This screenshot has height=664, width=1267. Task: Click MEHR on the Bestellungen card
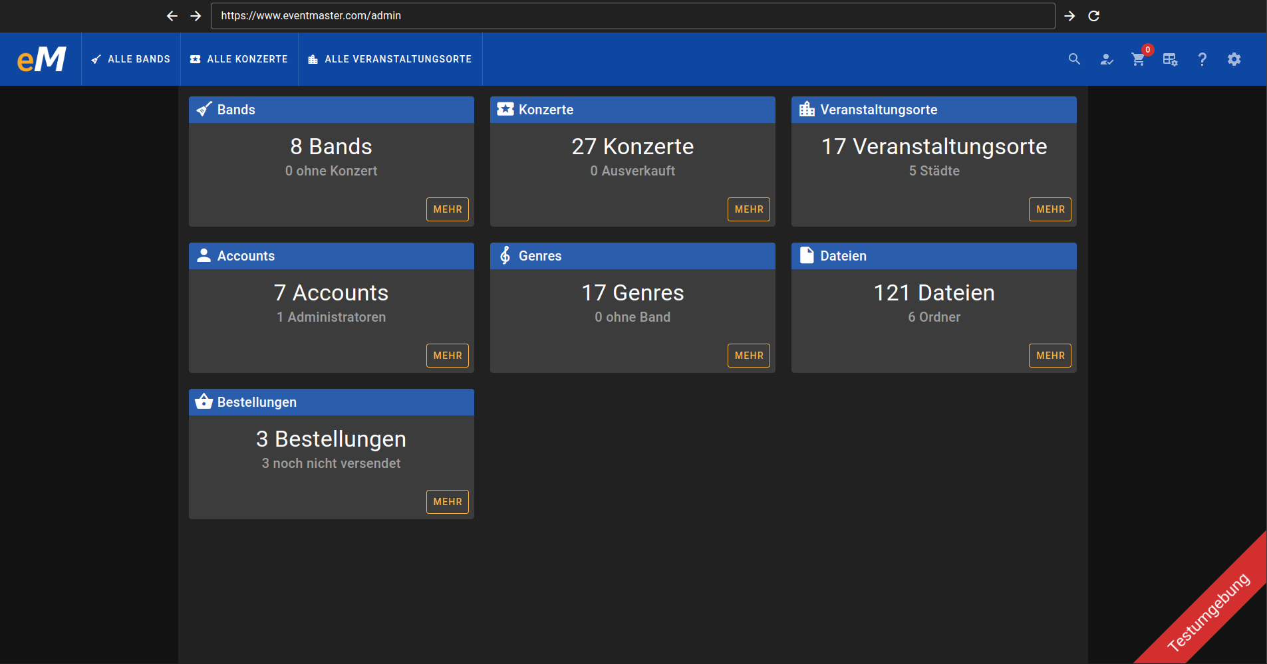[447, 501]
